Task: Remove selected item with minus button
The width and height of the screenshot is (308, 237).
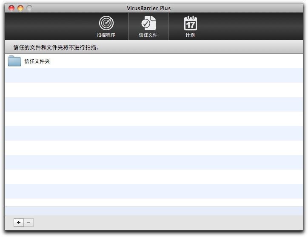Action: point(29,223)
